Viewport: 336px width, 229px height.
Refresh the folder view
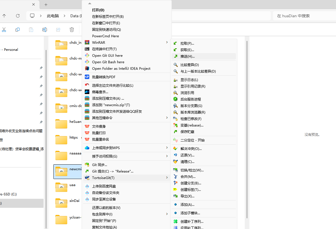tap(18, 16)
